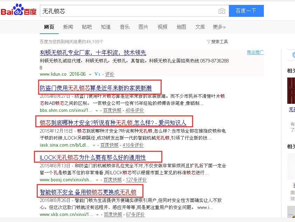The width and height of the screenshot is (295, 222).
Task: Go to the 文库 tab
Action: [x=200, y=27]
